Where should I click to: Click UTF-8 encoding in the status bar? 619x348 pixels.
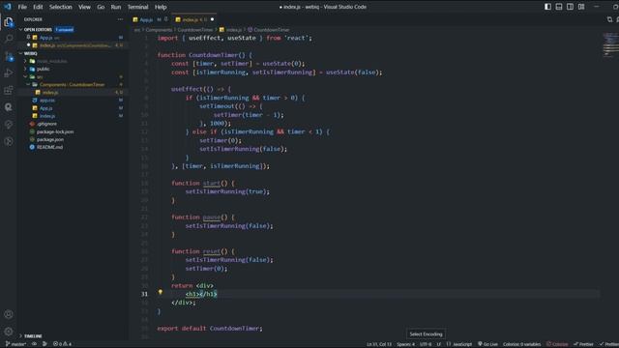(426, 344)
